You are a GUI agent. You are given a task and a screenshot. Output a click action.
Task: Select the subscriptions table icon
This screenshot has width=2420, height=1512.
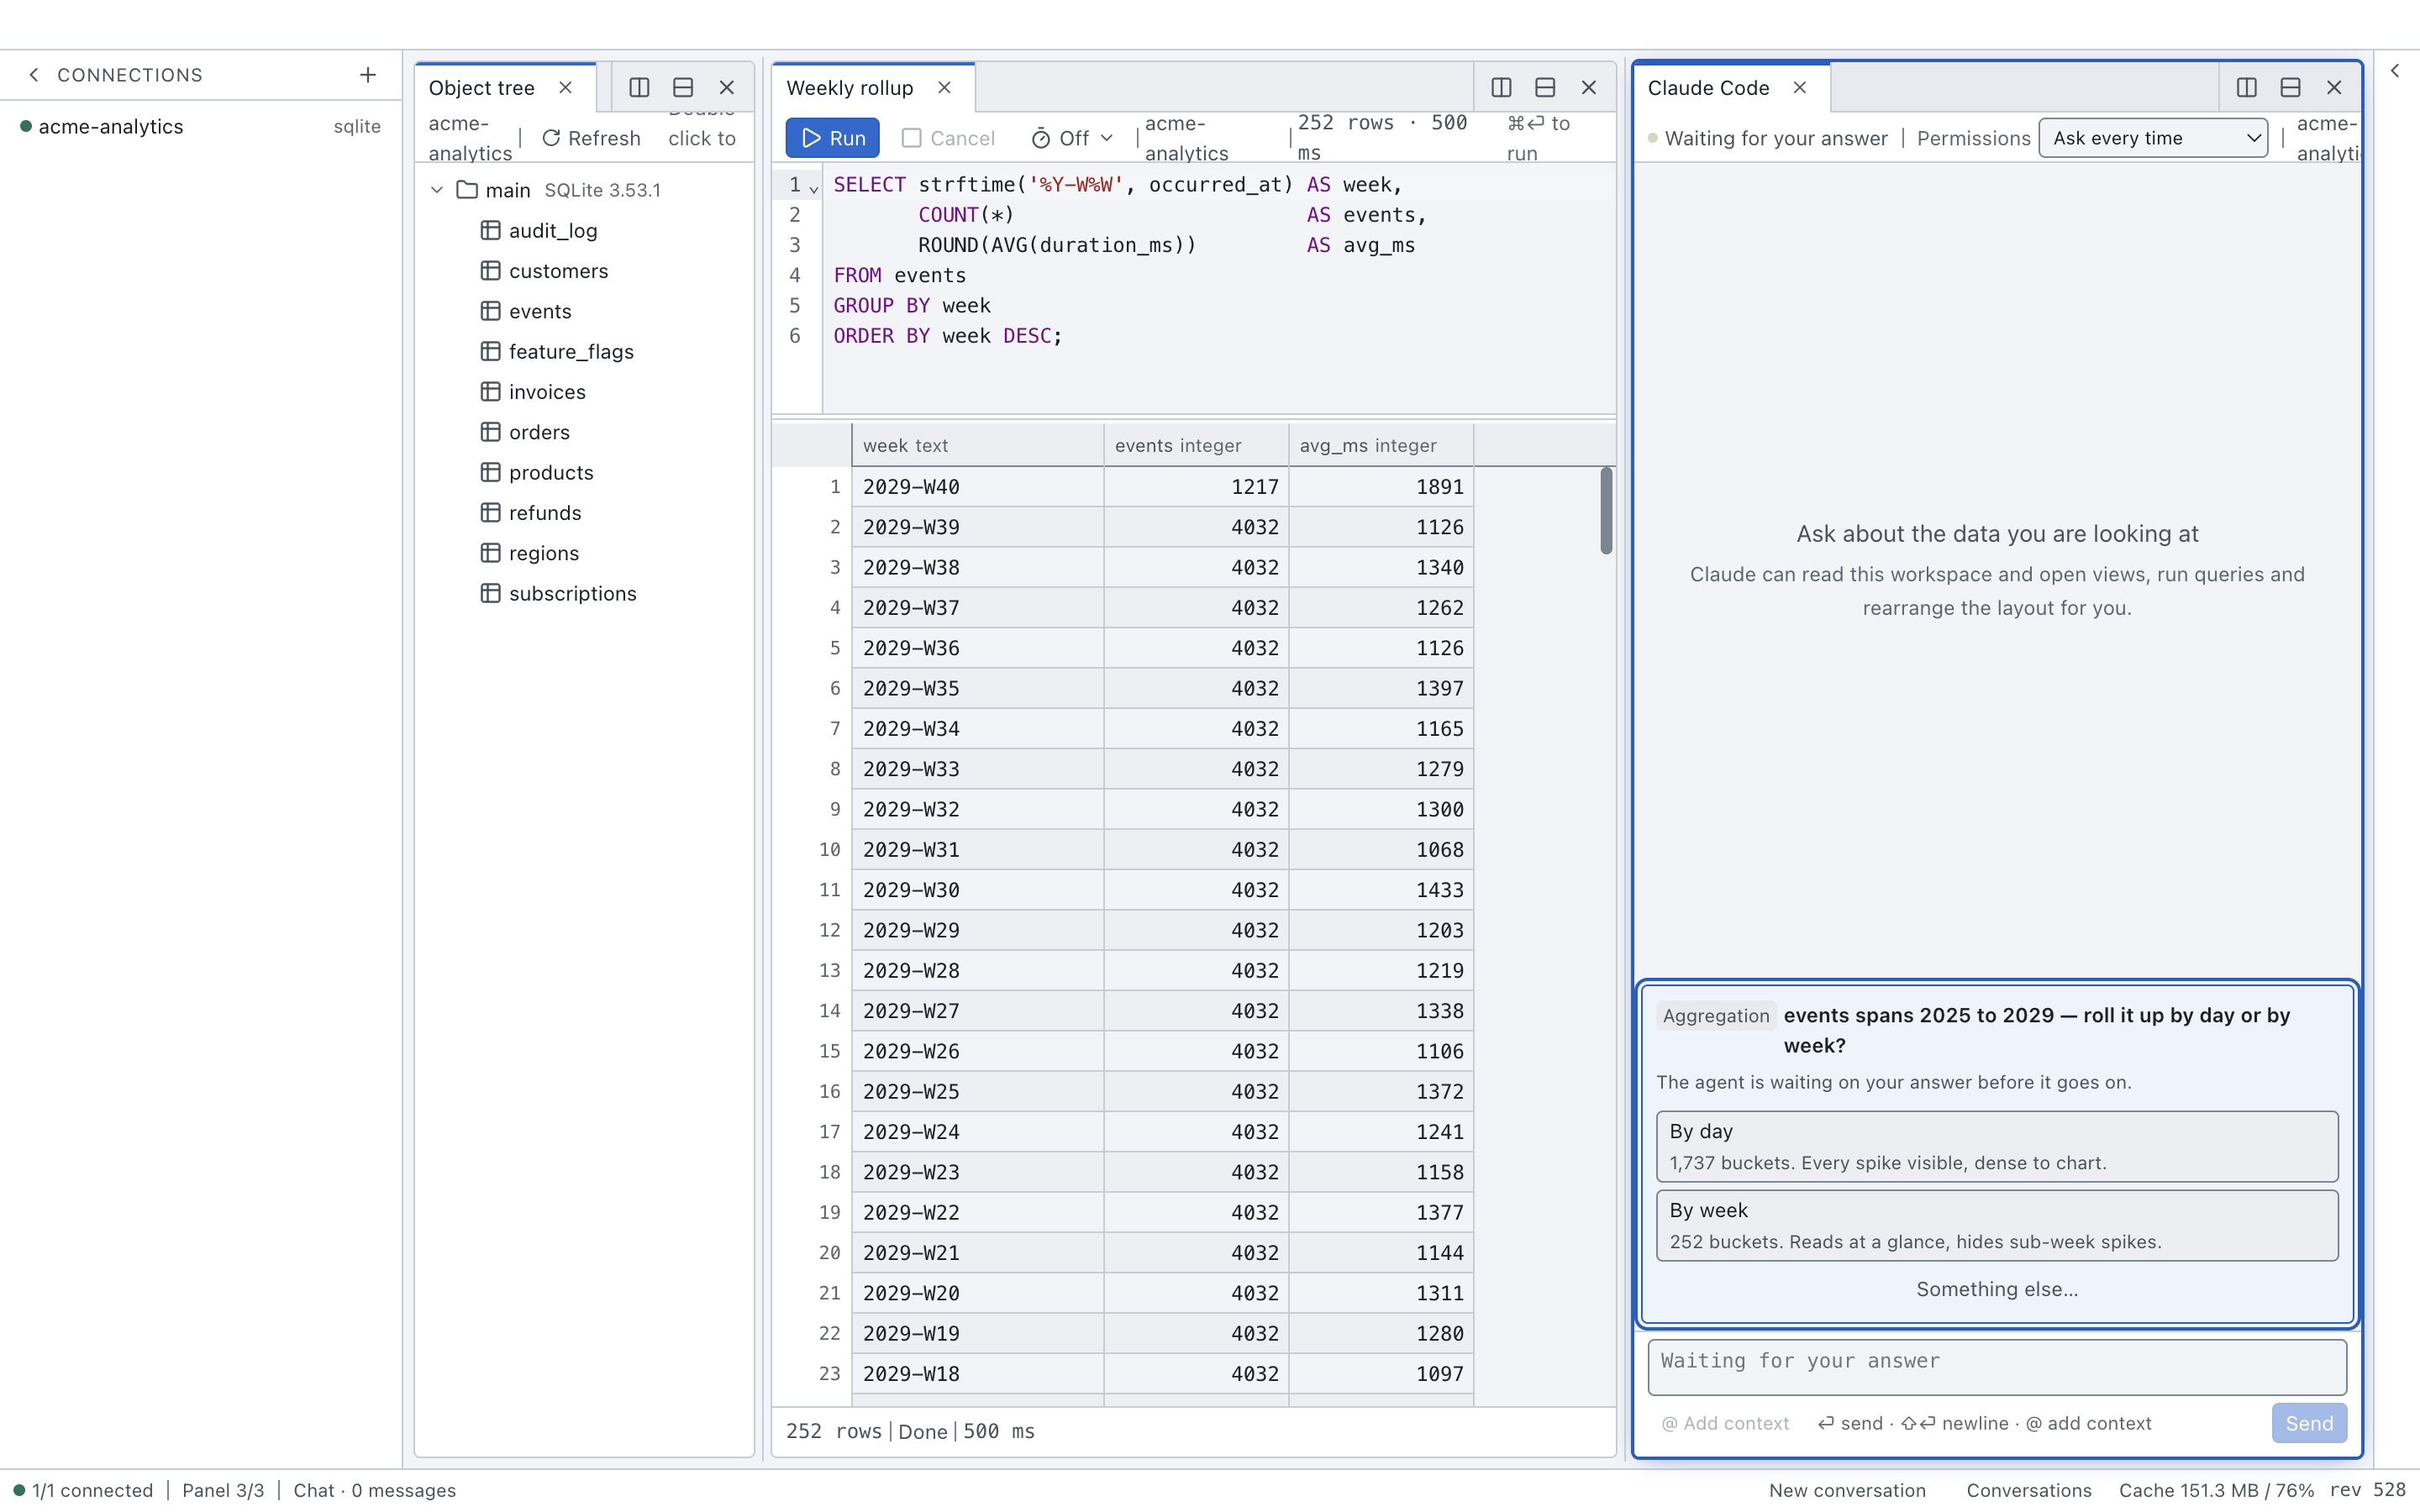pos(490,593)
